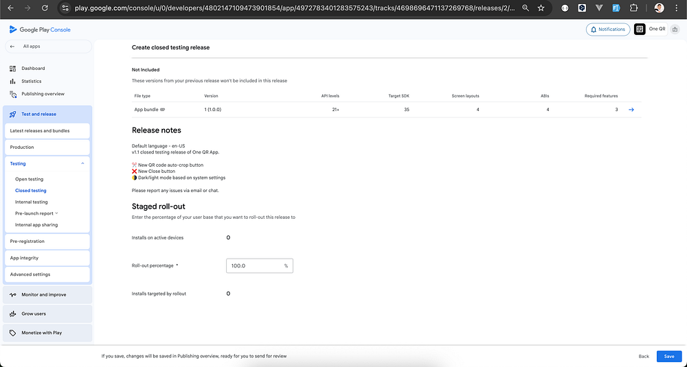The height and width of the screenshot is (367, 687).
Task: Expand Monitor and improve section
Action: coord(47,295)
